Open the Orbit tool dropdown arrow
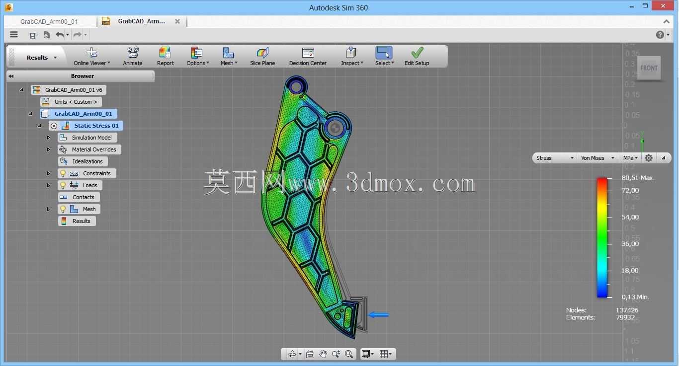Screen dimensions: 679x366 point(300,355)
